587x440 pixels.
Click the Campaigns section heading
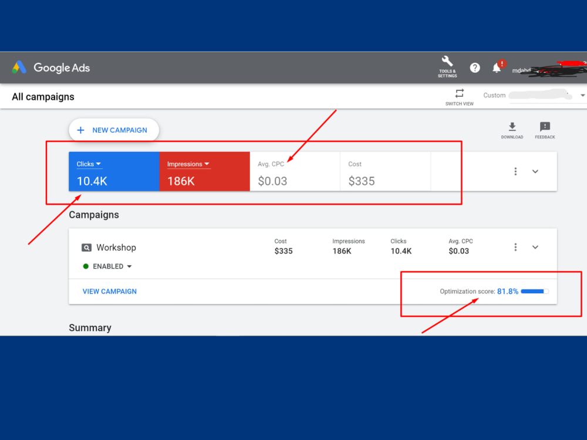pos(94,215)
